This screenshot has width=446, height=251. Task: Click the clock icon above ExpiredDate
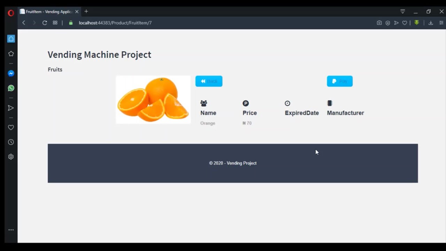[x=287, y=103]
